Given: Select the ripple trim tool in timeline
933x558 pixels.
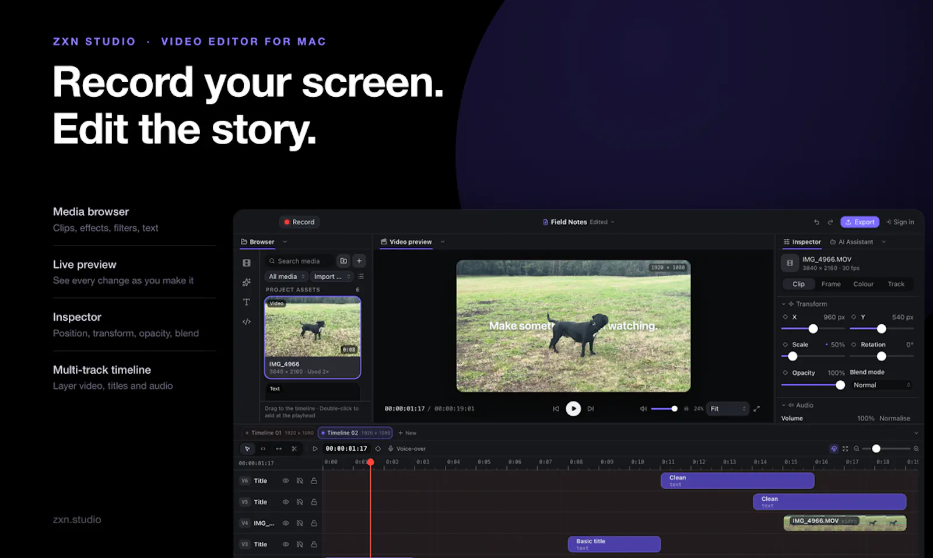Looking at the screenshot, I should pos(263,448).
